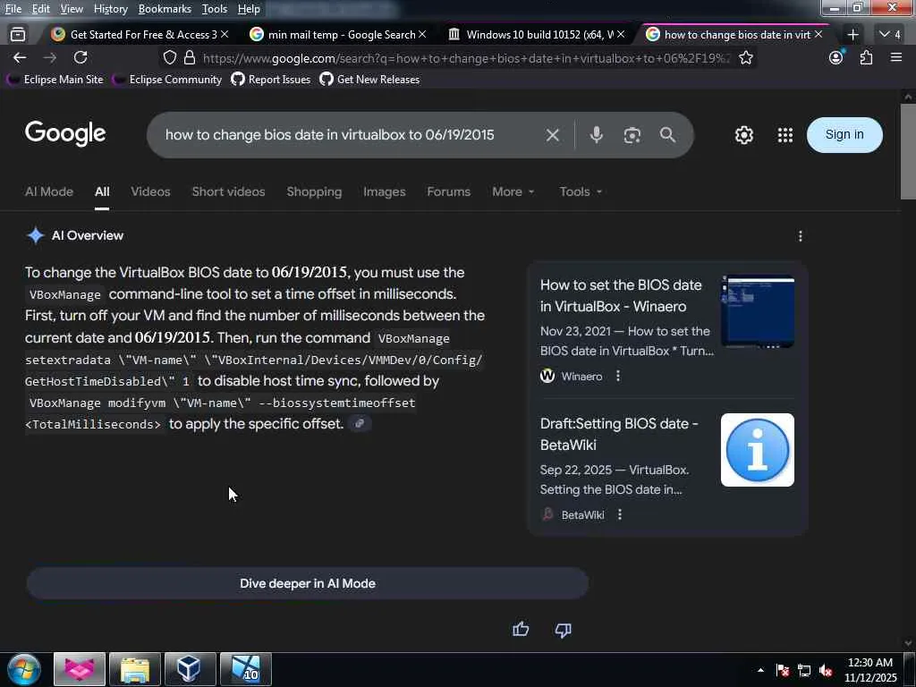916x687 pixels.
Task: Click the site padlock security icon
Action: tap(190, 57)
